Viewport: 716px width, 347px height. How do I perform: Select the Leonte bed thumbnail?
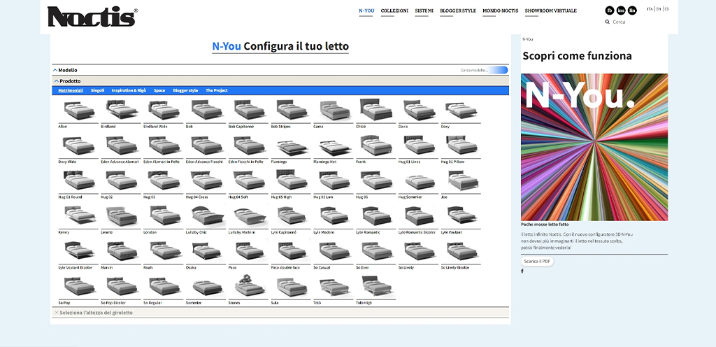pos(121,216)
